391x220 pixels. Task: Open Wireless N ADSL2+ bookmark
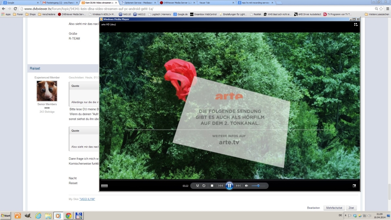click(102, 14)
